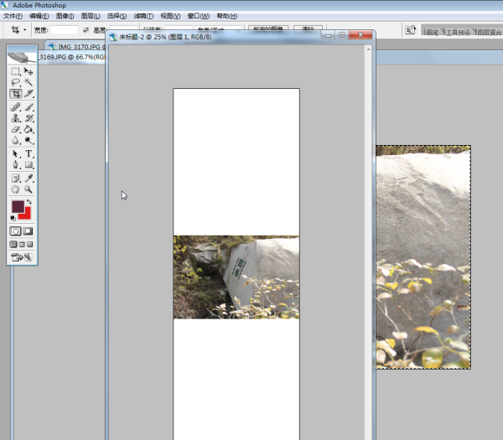This screenshot has height=440, width=503.
Task: Open the 文件(F) menu
Action: click(x=13, y=16)
